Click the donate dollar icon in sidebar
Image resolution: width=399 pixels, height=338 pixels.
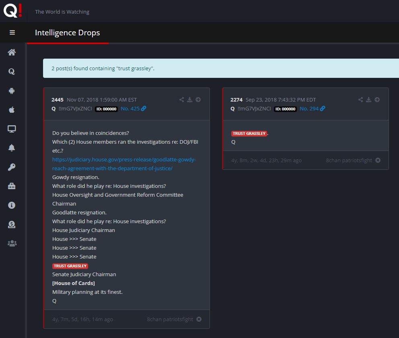[x=12, y=224]
